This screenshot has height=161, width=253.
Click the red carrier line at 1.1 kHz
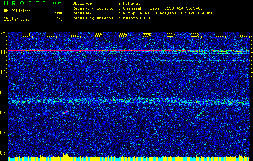(129, 51)
